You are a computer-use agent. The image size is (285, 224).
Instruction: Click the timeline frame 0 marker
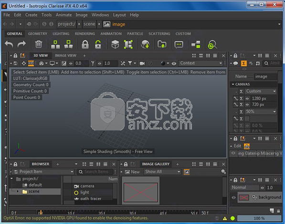(41, 213)
